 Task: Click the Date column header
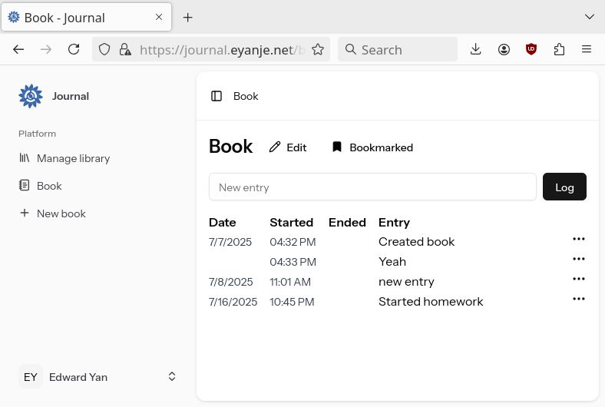[222, 222]
